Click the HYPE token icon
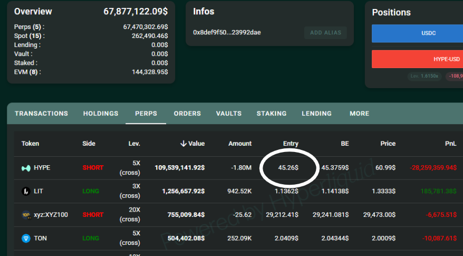463x256 pixels. click(x=26, y=168)
